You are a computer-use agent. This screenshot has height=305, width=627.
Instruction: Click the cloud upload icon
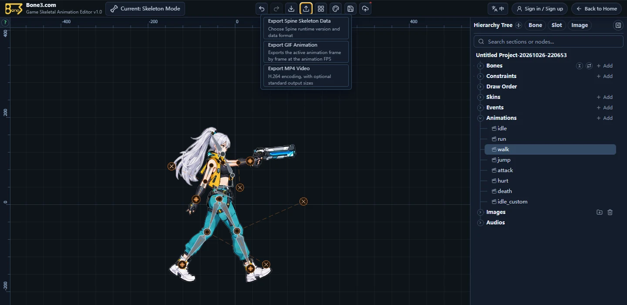pos(365,9)
